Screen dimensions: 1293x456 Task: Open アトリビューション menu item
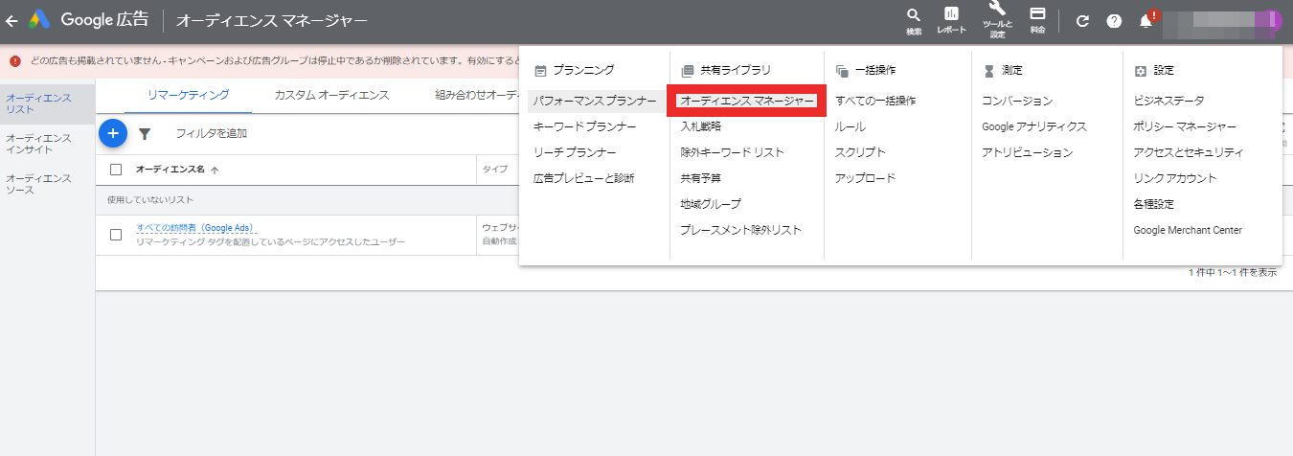(x=1027, y=152)
